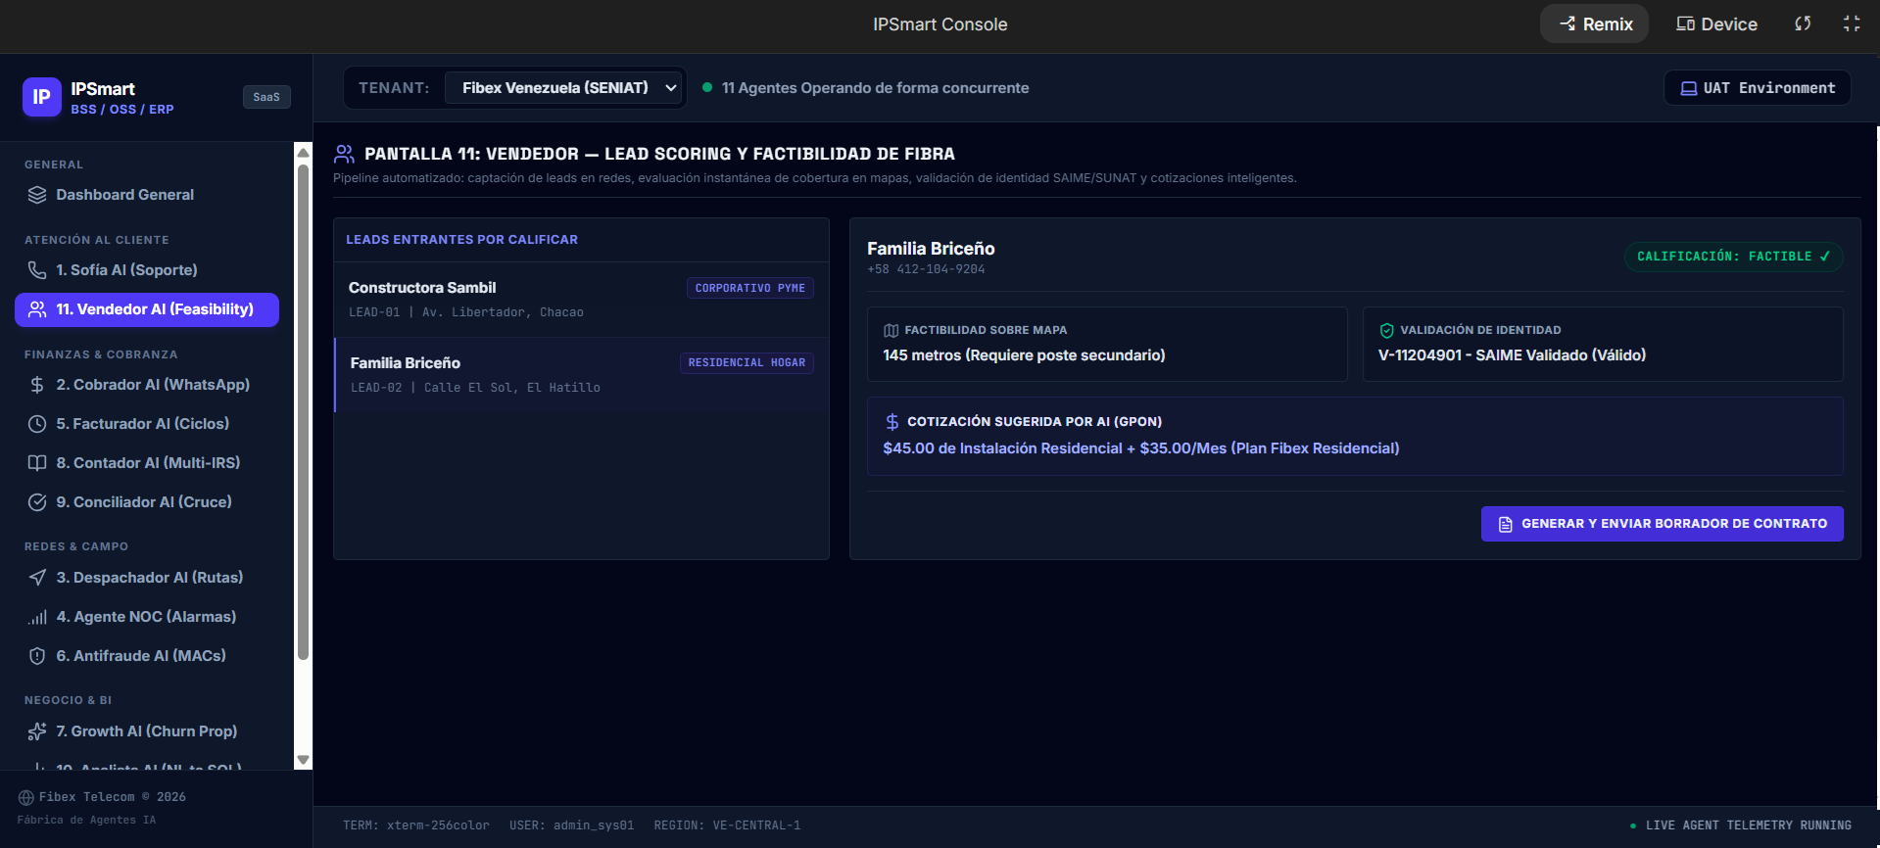Click Generar y Enviar Borrador de Contrato
This screenshot has height=848, width=1880.
coord(1662,524)
